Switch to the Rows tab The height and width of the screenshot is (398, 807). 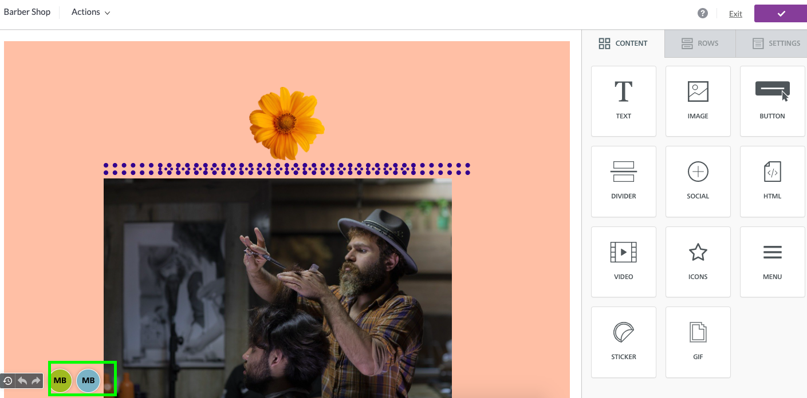pos(700,43)
